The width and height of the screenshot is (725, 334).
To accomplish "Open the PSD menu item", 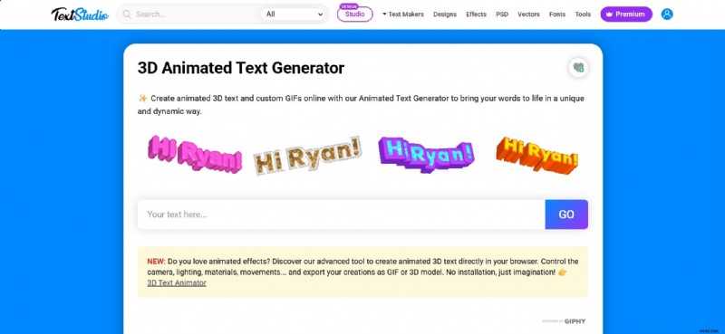I will (502, 14).
